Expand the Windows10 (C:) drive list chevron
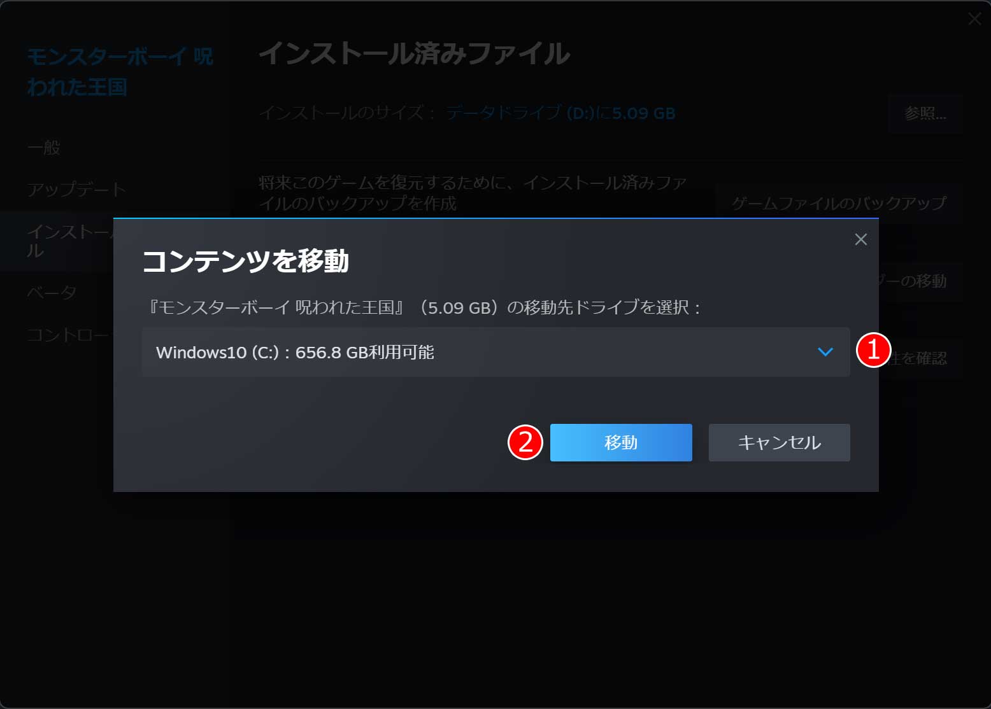Screen dimensions: 991x709 pyautogui.click(x=826, y=352)
